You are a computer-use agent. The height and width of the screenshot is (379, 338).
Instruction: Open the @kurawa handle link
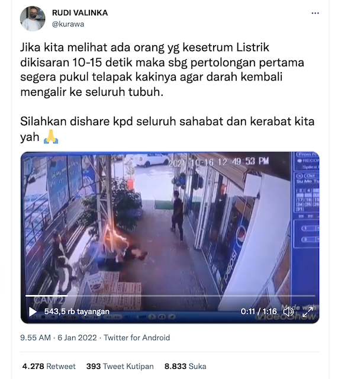68,24
